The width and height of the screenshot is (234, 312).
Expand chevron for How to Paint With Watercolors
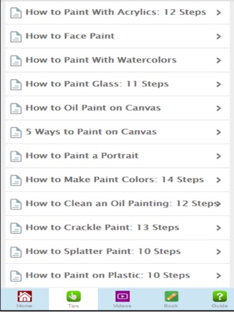[218, 60]
